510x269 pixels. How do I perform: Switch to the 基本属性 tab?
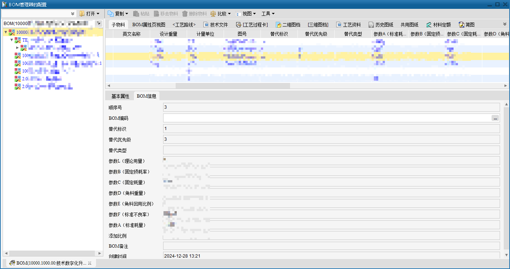120,96
